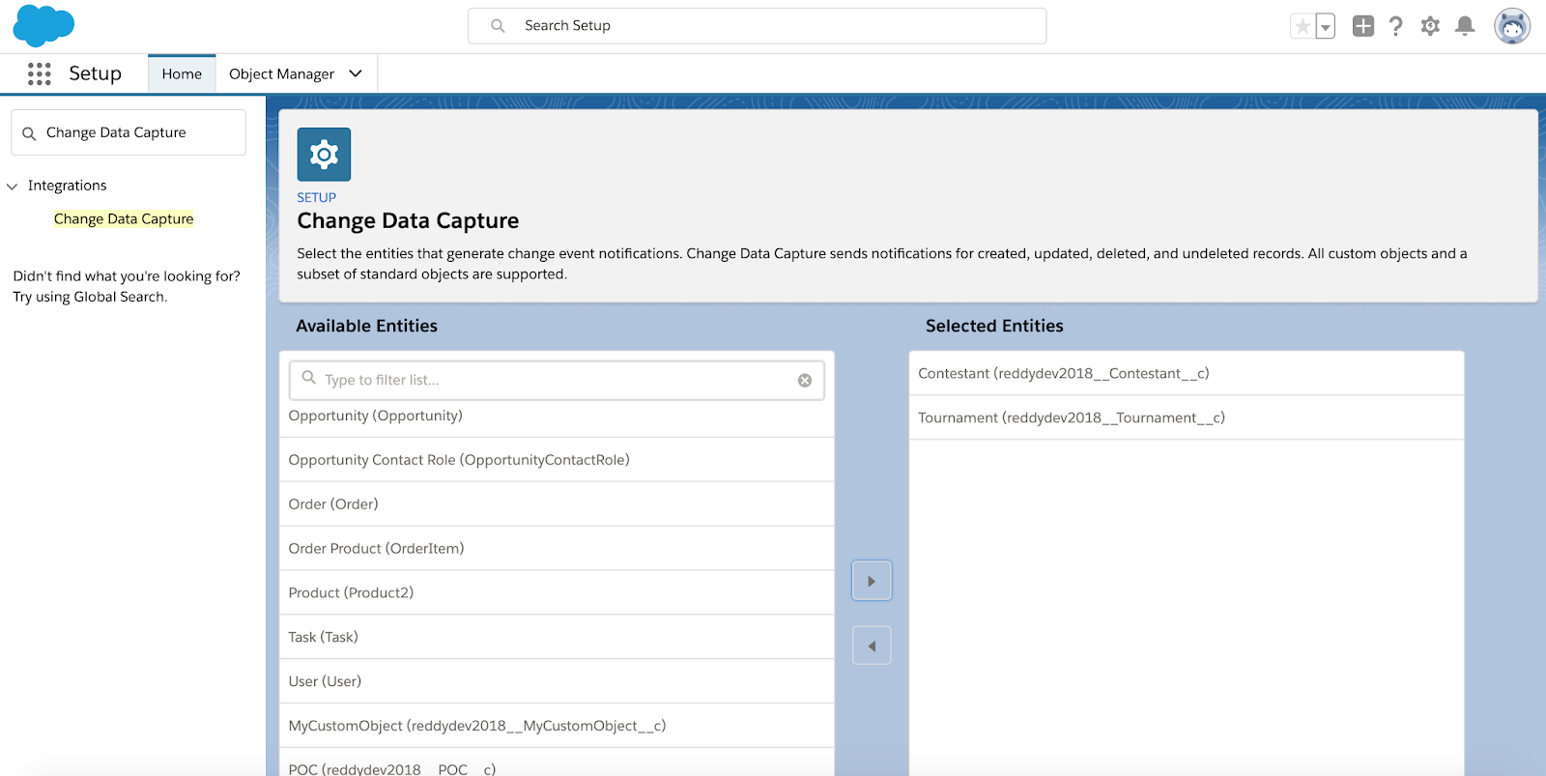Open the user profile avatar
Viewport: 1546px width, 776px height.
tap(1512, 26)
